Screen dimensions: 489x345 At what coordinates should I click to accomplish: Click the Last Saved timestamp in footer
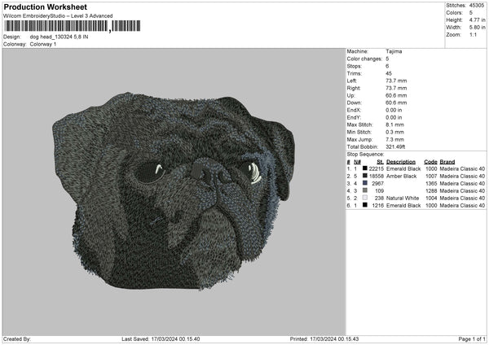pos(160,338)
